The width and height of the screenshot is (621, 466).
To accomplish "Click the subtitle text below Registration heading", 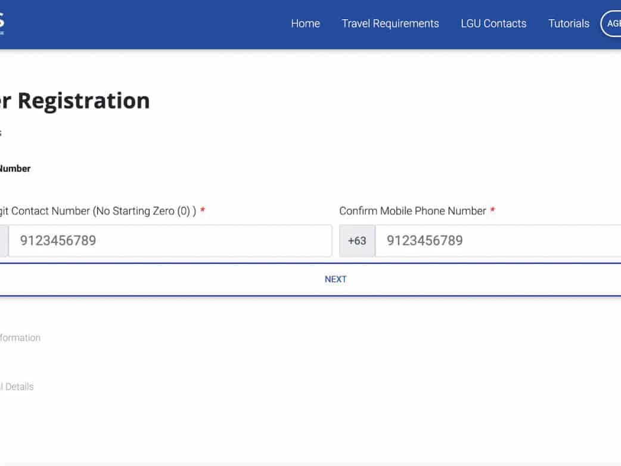I will pos(1,132).
